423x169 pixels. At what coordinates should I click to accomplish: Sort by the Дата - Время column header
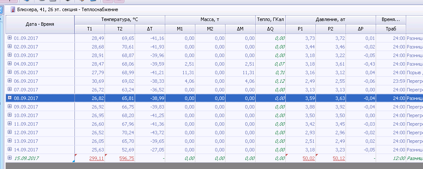tap(40, 24)
